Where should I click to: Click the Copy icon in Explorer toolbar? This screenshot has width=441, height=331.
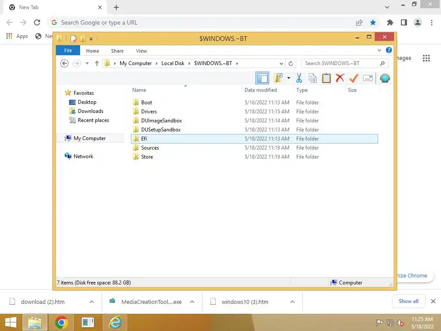coord(313,78)
